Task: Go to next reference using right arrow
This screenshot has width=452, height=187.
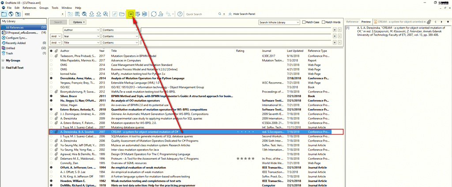Action: [441, 22]
